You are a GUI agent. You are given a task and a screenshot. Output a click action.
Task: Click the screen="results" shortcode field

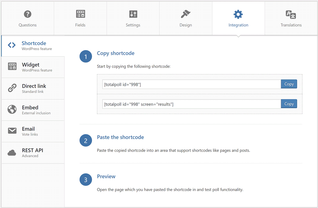point(192,104)
